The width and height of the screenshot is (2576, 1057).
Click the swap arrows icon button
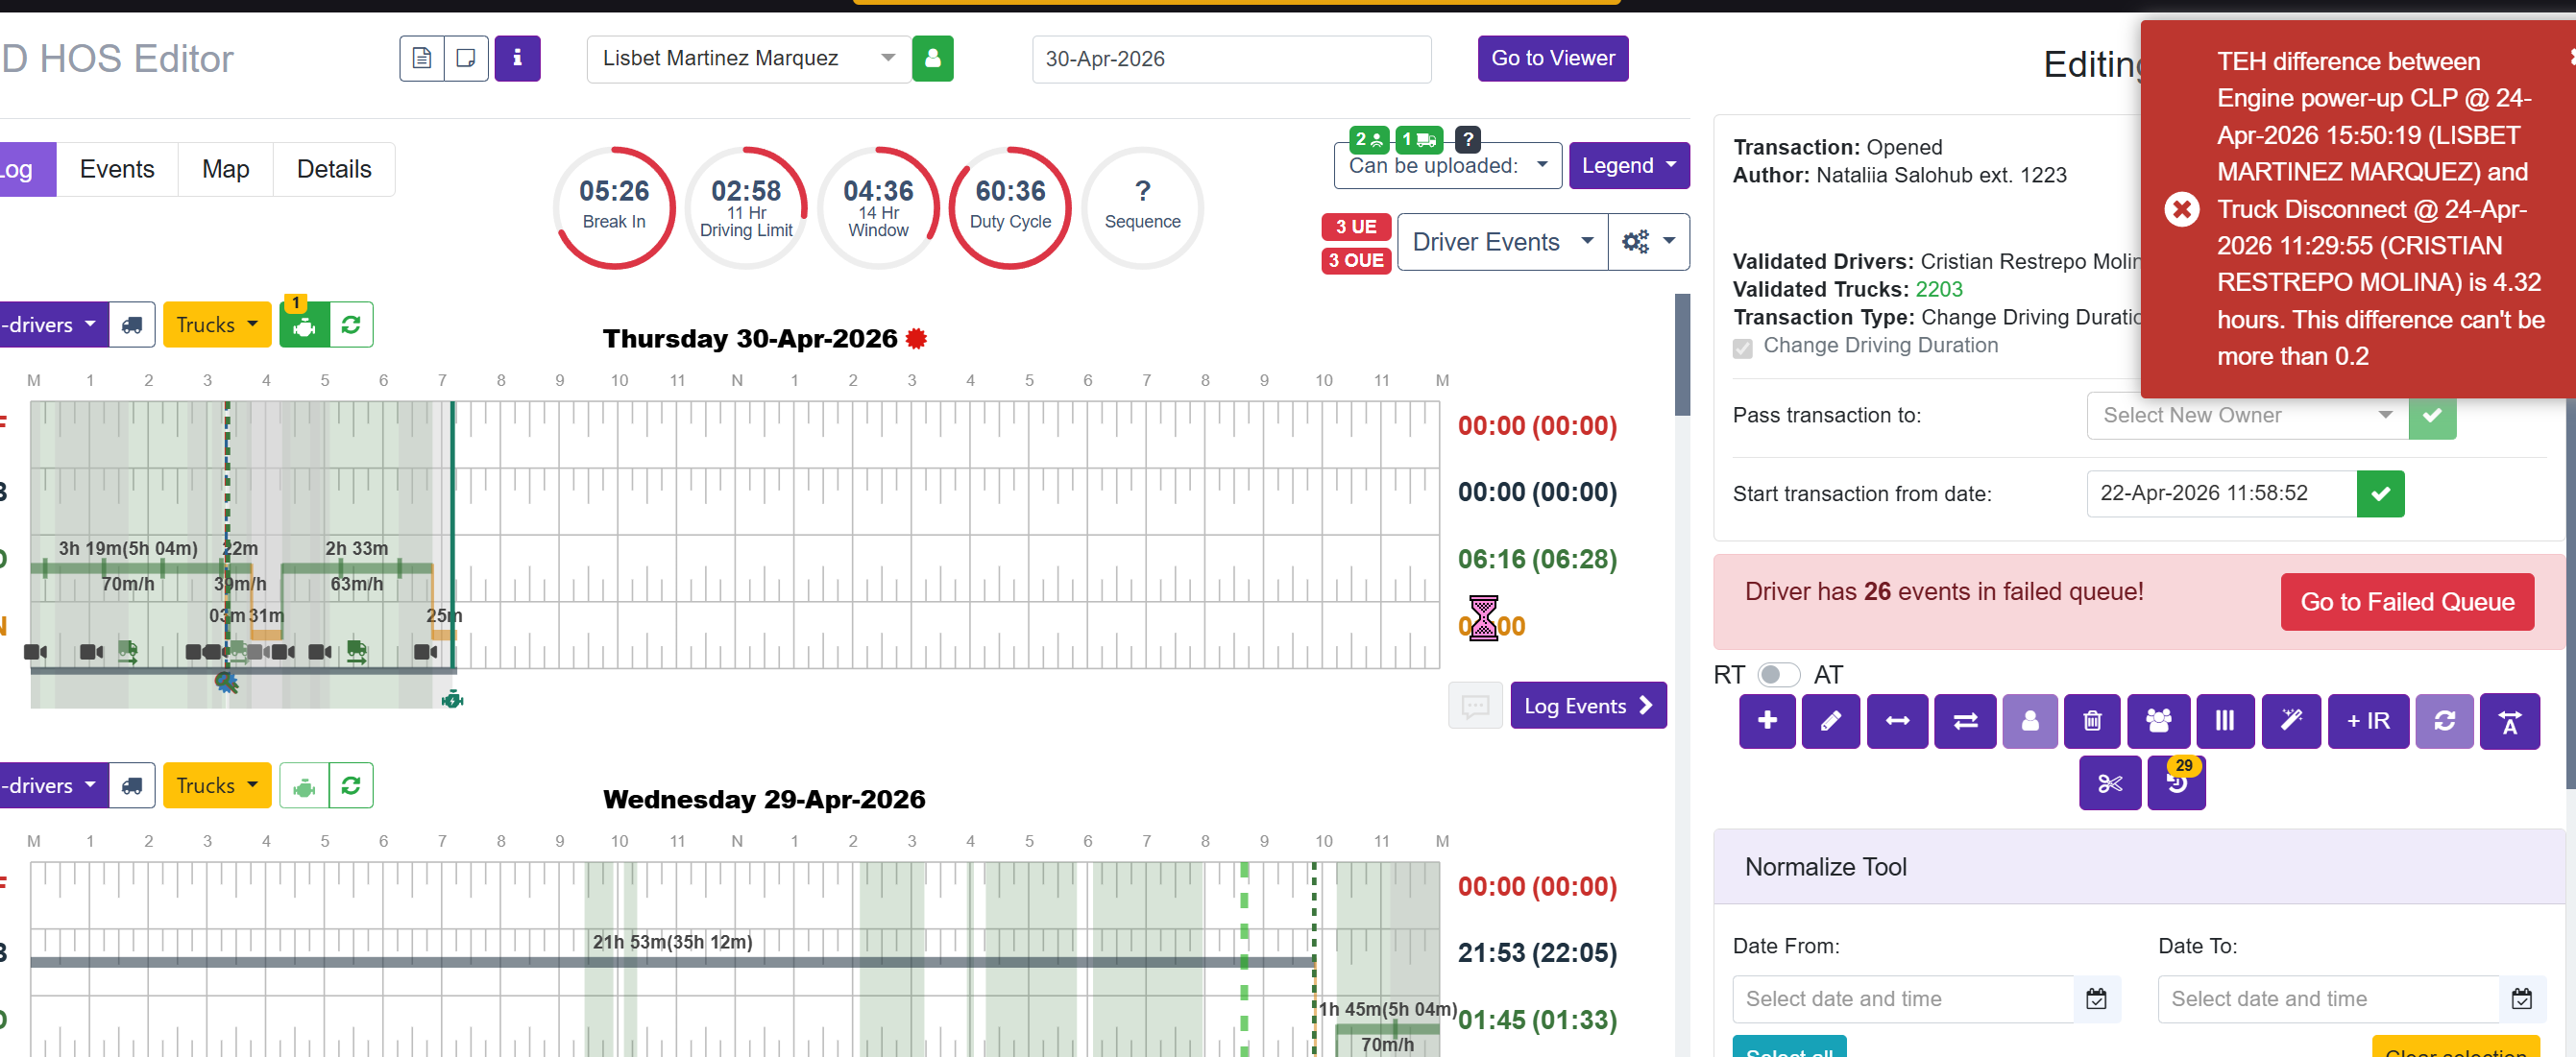click(1964, 721)
